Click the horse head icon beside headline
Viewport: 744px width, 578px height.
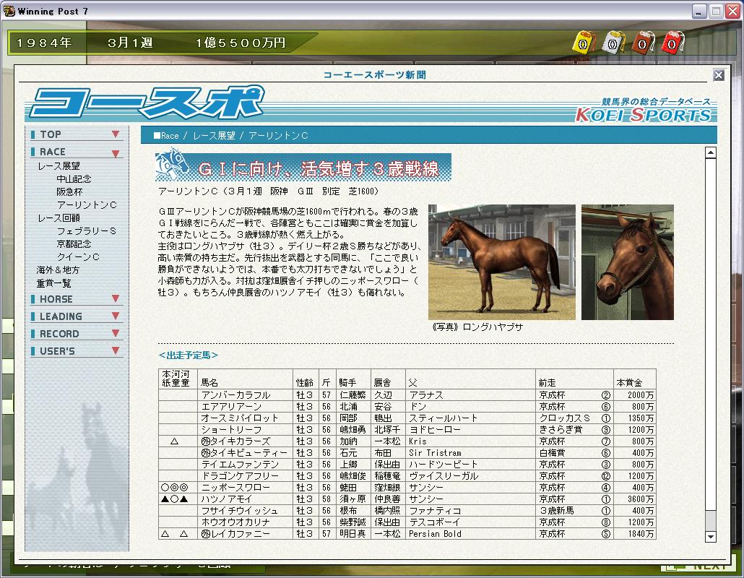click(173, 166)
